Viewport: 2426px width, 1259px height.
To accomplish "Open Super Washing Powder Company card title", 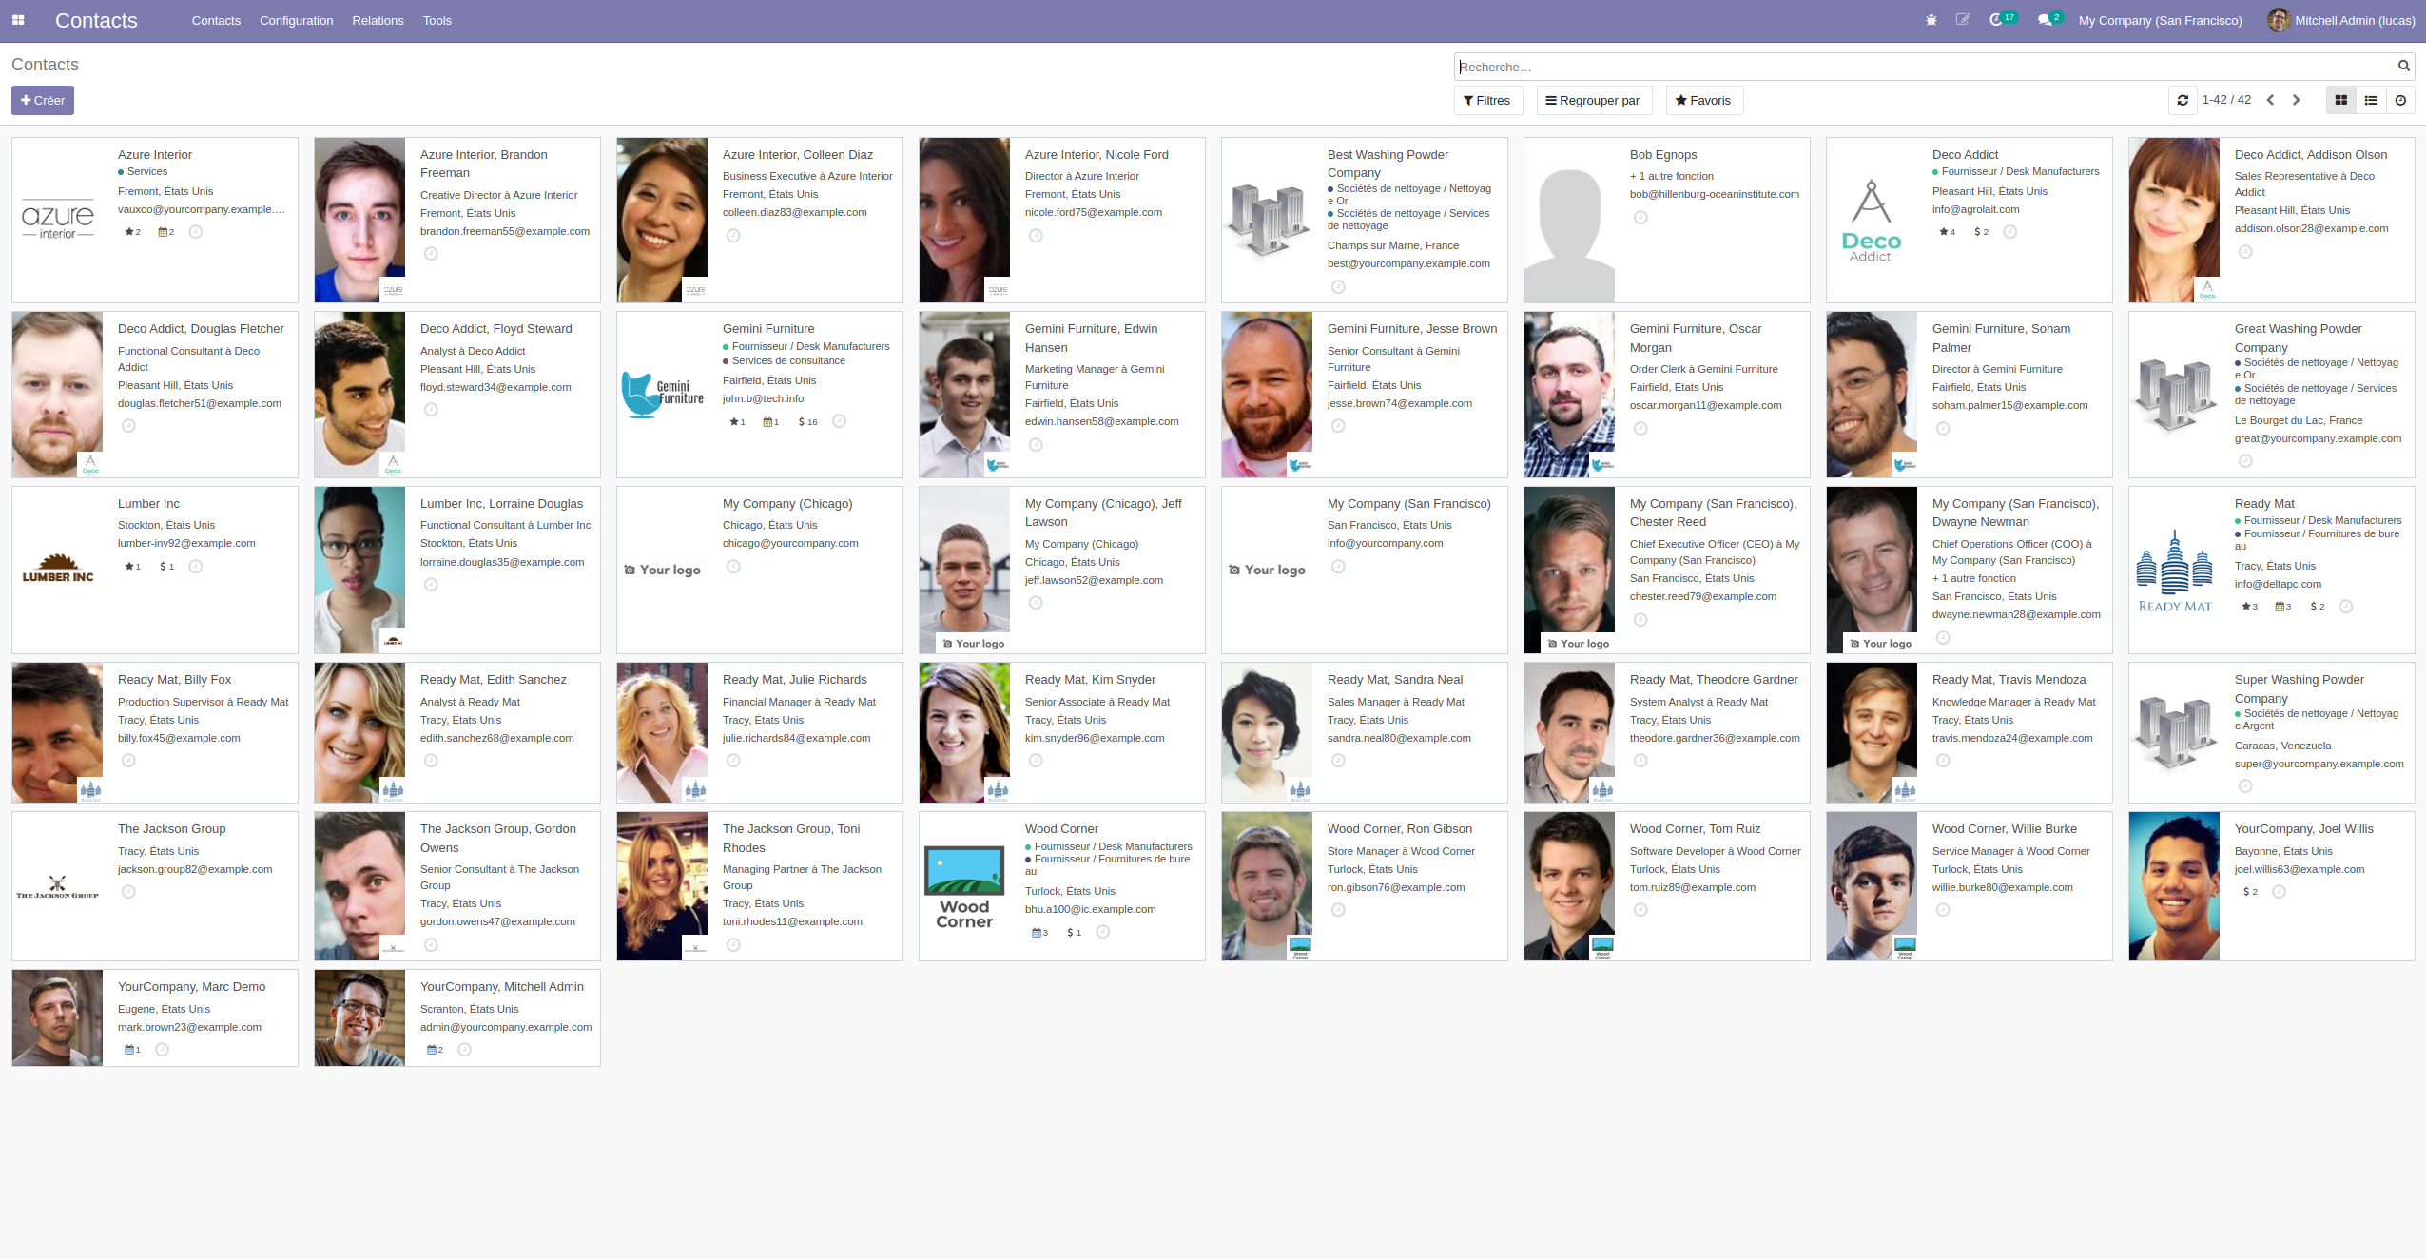I will pyautogui.click(x=2299, y=688).
